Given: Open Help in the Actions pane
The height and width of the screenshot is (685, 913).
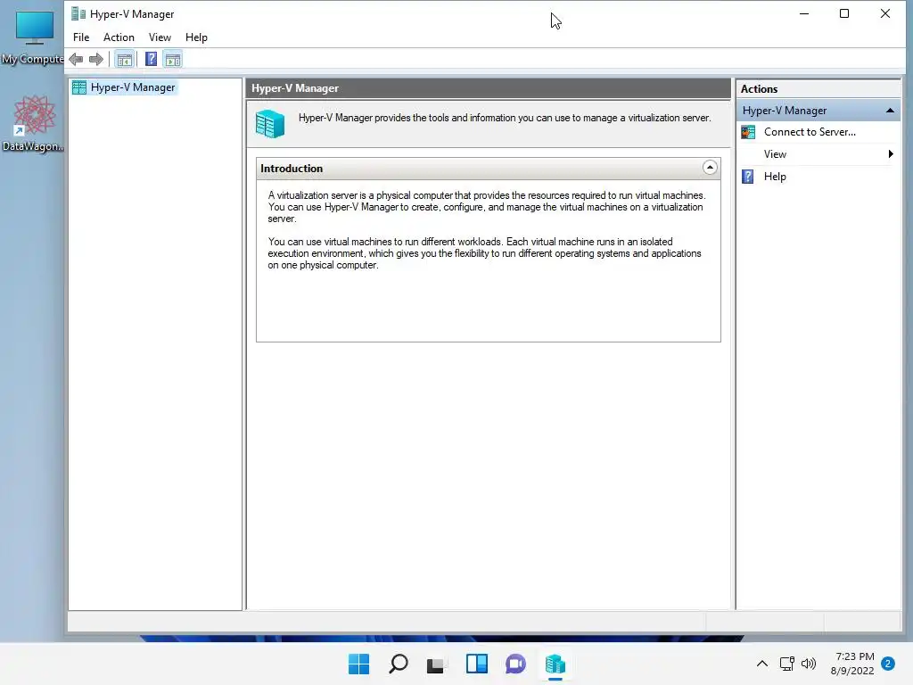Looking at the screenshot, I should pyautogui.click(x=775, y=177).
